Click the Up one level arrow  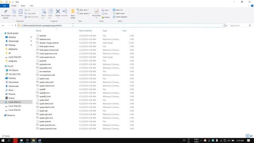point(15,25)
